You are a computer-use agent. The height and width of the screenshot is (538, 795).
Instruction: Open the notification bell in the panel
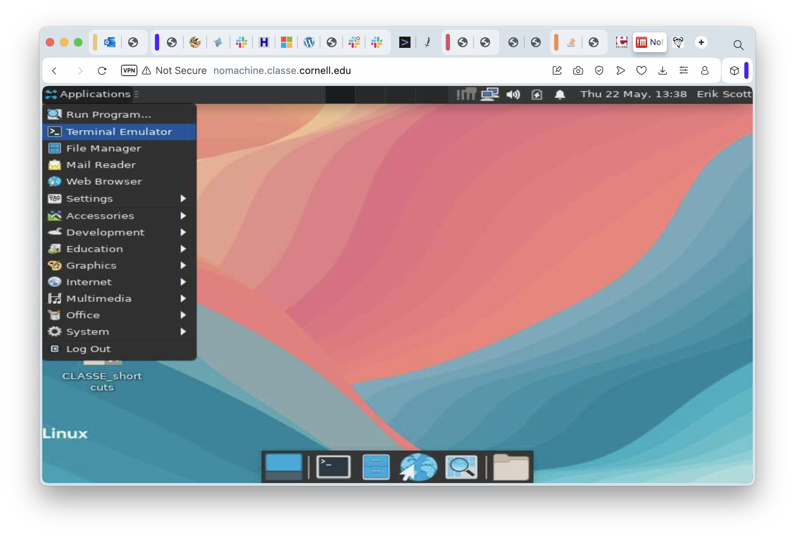pyautogui.click(x=560, y=94)
